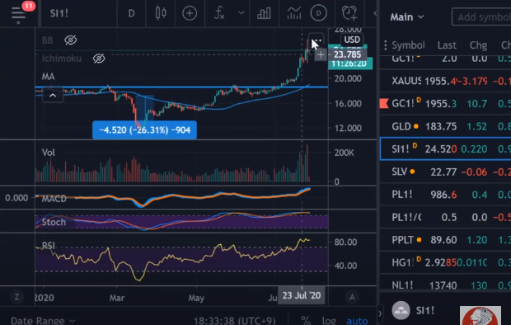
Task: Toggle visibility of the BB indicator
Action: coord(70,40)
